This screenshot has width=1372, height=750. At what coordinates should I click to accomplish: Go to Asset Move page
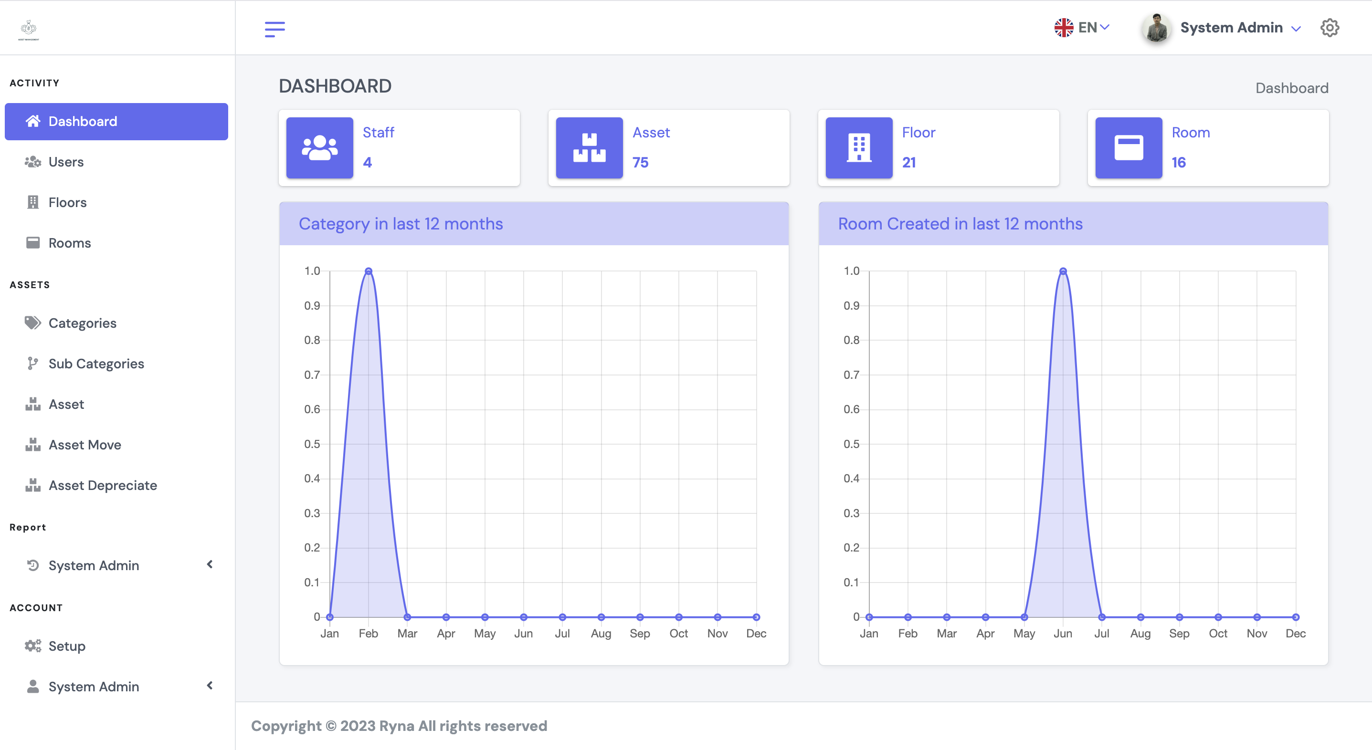pos(84,445)
